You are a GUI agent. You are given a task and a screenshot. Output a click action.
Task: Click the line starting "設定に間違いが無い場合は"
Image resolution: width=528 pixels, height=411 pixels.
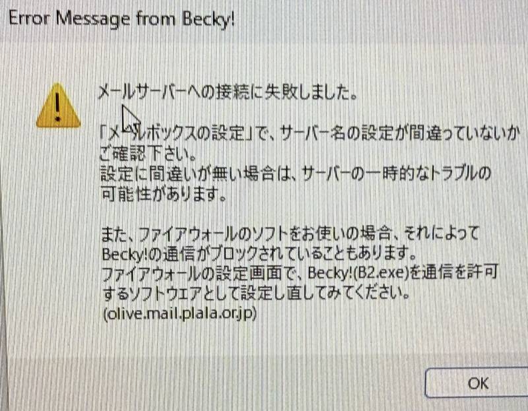pyautogui.click(x=296, y=174)
